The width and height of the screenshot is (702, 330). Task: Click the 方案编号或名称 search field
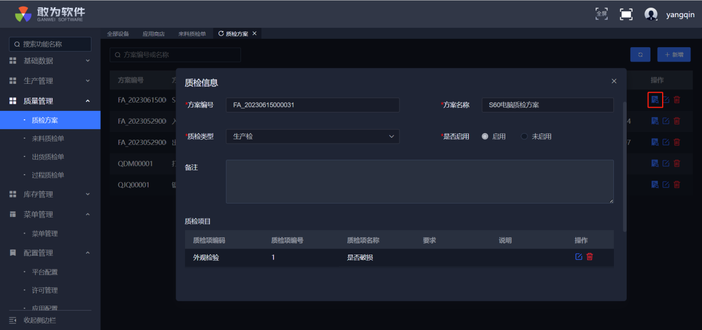[x=175, y=55]
